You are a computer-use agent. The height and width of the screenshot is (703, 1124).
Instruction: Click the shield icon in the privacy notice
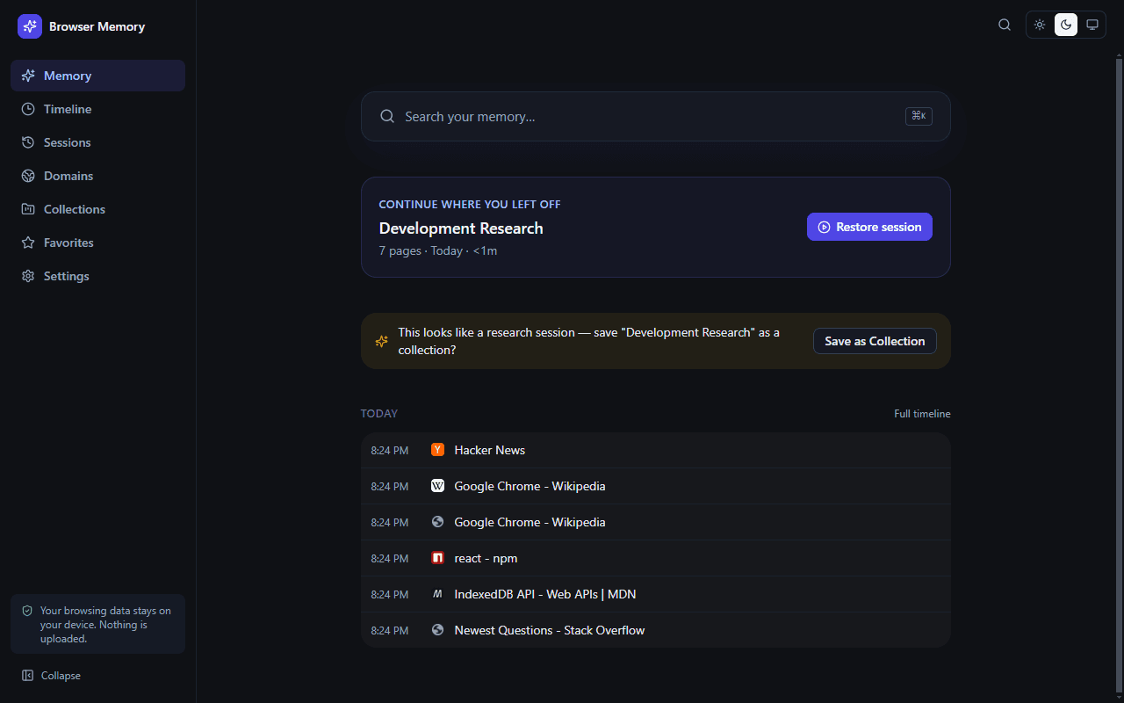(27, 611)
